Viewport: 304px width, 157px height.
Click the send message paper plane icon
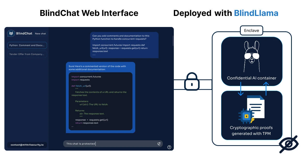[159, 144]
